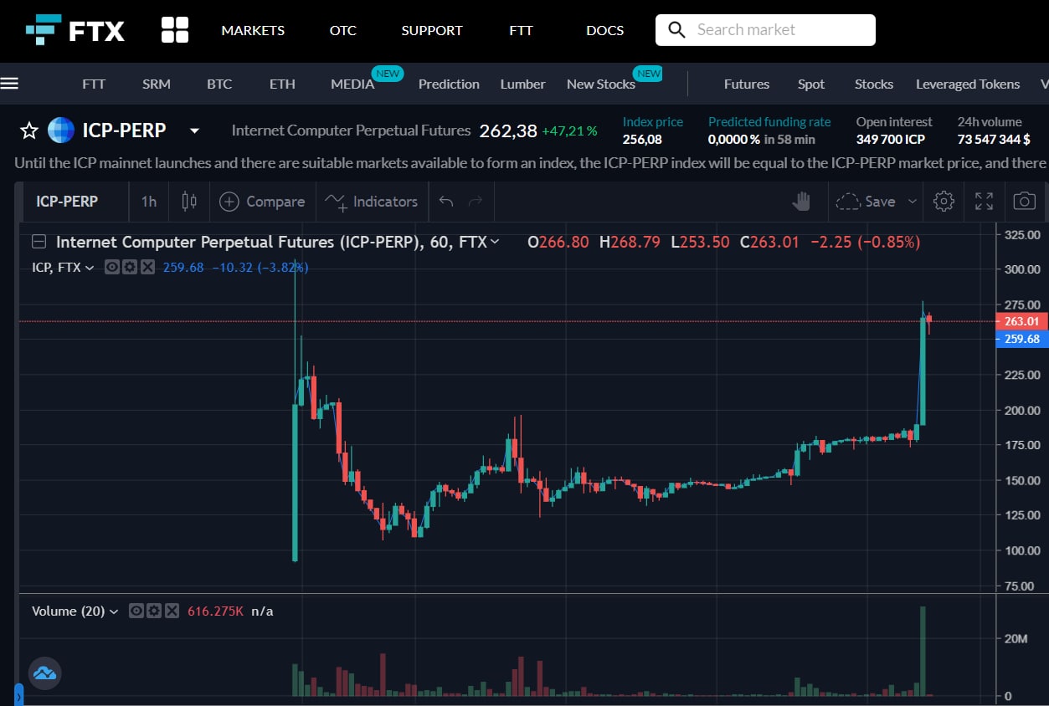The image size is (1049, 706).
Task: Select the FTT market tab
Action: [x=94, y=84]
